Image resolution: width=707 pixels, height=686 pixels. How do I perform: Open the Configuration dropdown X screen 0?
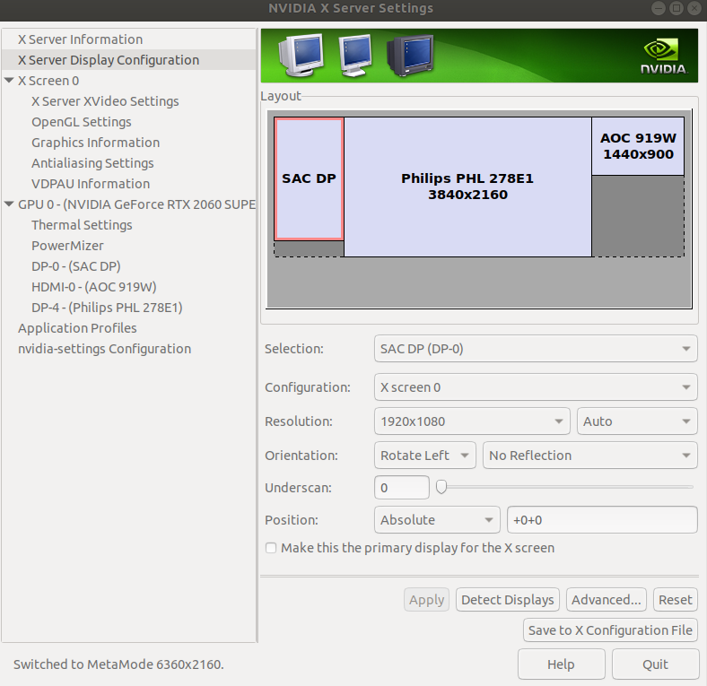coord(536,387)
